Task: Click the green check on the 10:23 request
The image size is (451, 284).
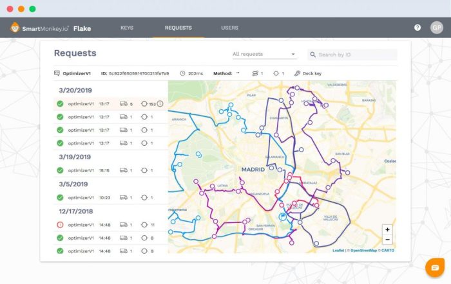Action: 60,197
